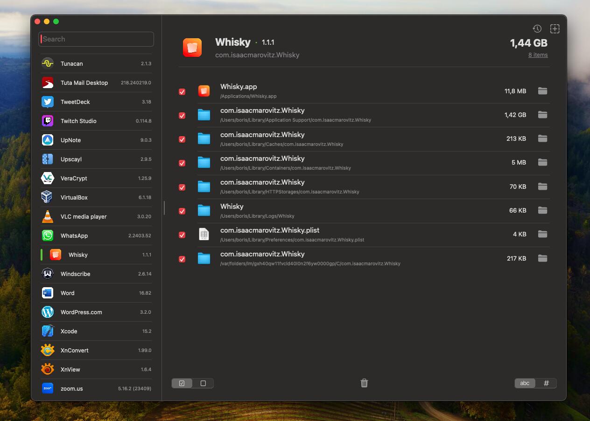Click the bundle ID com.isaacmarovitz.Whisky in header
The height and width of the screenshot is (421, 590).
coord(257,55)
